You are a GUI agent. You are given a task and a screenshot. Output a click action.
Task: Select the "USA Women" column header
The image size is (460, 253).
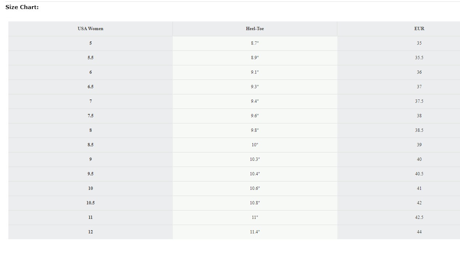point(90,29)
